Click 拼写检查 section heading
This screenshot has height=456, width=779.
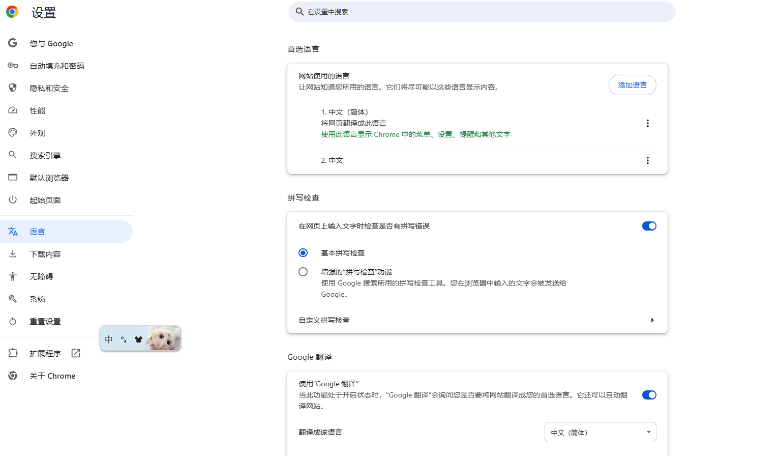[x=303, y=198]
